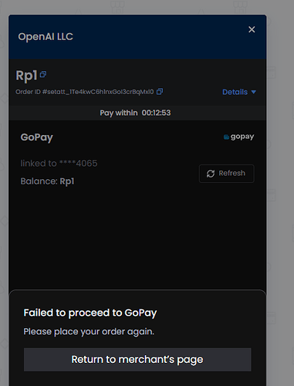This screenshot has width=294, height=386.
Task: Copy the Order ID
Action: point(160,91)
